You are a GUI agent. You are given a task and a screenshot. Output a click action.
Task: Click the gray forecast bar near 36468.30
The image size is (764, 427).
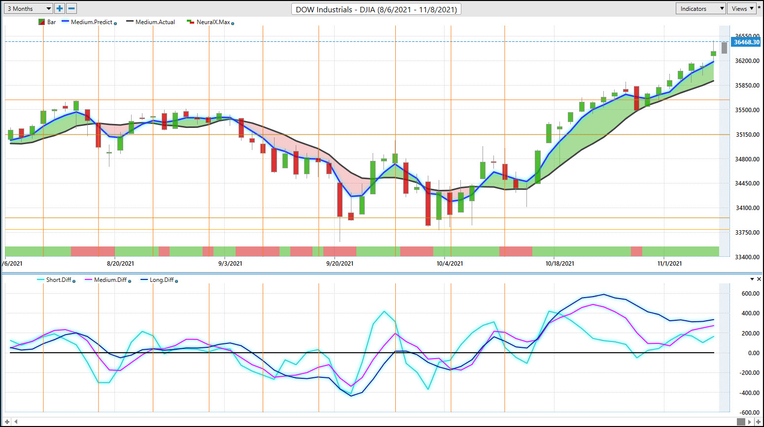[x=724, y=48]
